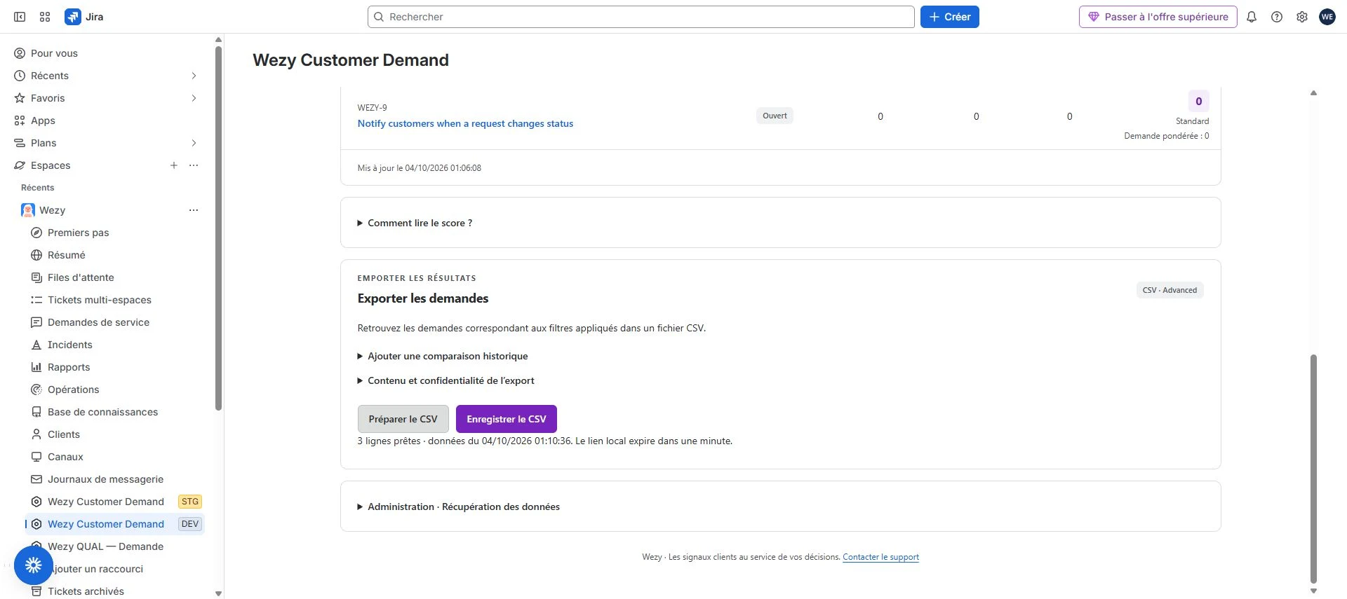Open Pour vous menu item

54,53
